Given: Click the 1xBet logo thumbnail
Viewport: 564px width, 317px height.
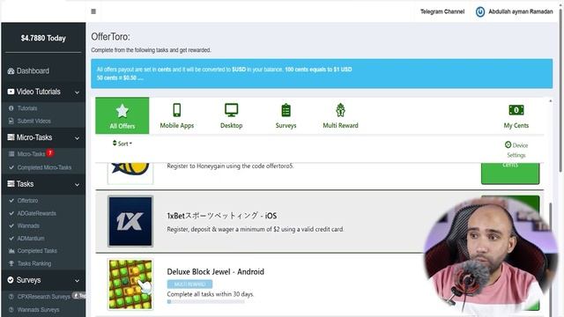Looking at the screenshot, I should [x=130, y=221].
